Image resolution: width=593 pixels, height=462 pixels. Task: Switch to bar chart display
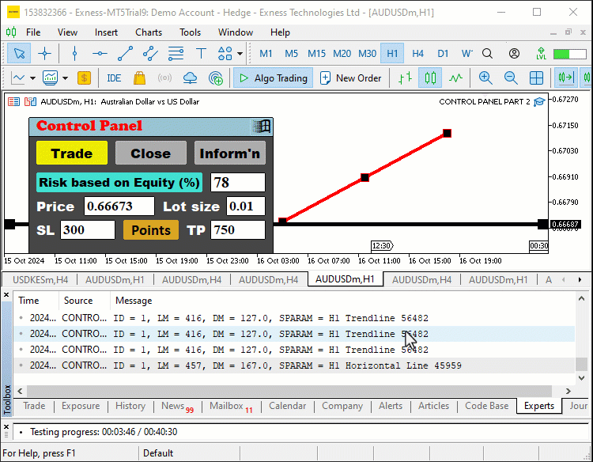[405, 78]
